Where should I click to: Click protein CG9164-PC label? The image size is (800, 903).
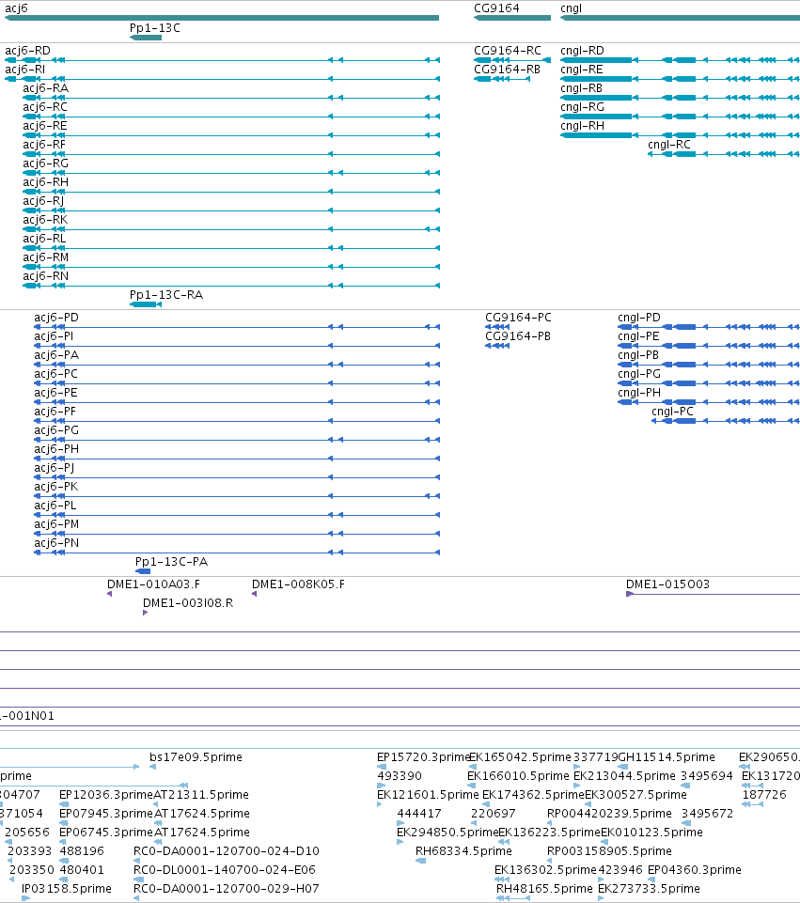coord(518,318)
